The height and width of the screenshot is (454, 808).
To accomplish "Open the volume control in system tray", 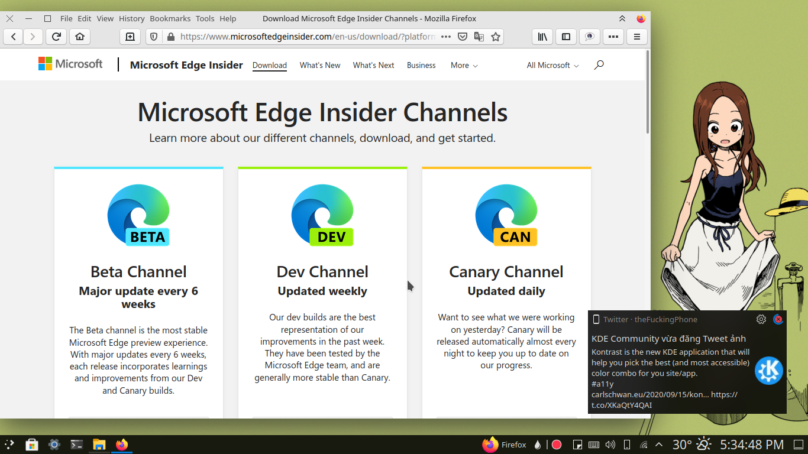I will (x=610, y=445).
